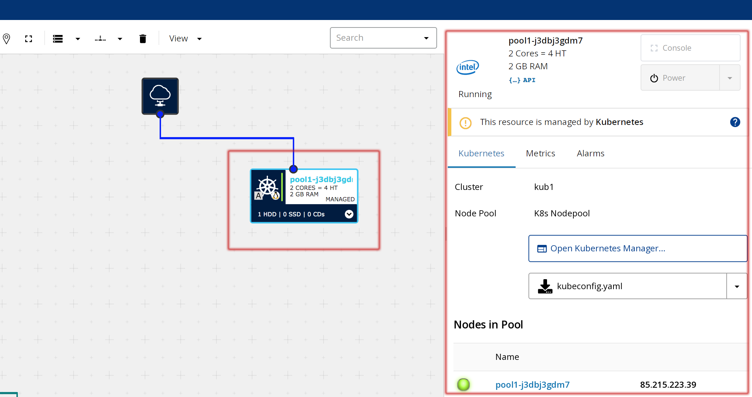Download kubeconfig.yaml

(x=627, y=286)
